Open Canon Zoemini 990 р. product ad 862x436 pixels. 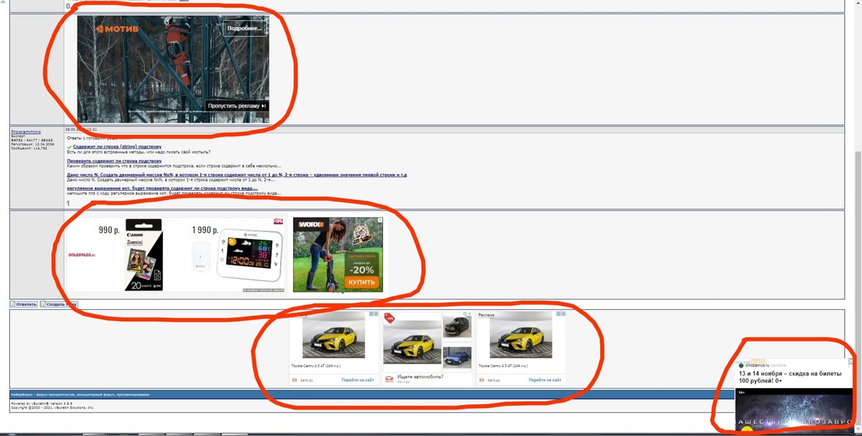click(131, 255)
